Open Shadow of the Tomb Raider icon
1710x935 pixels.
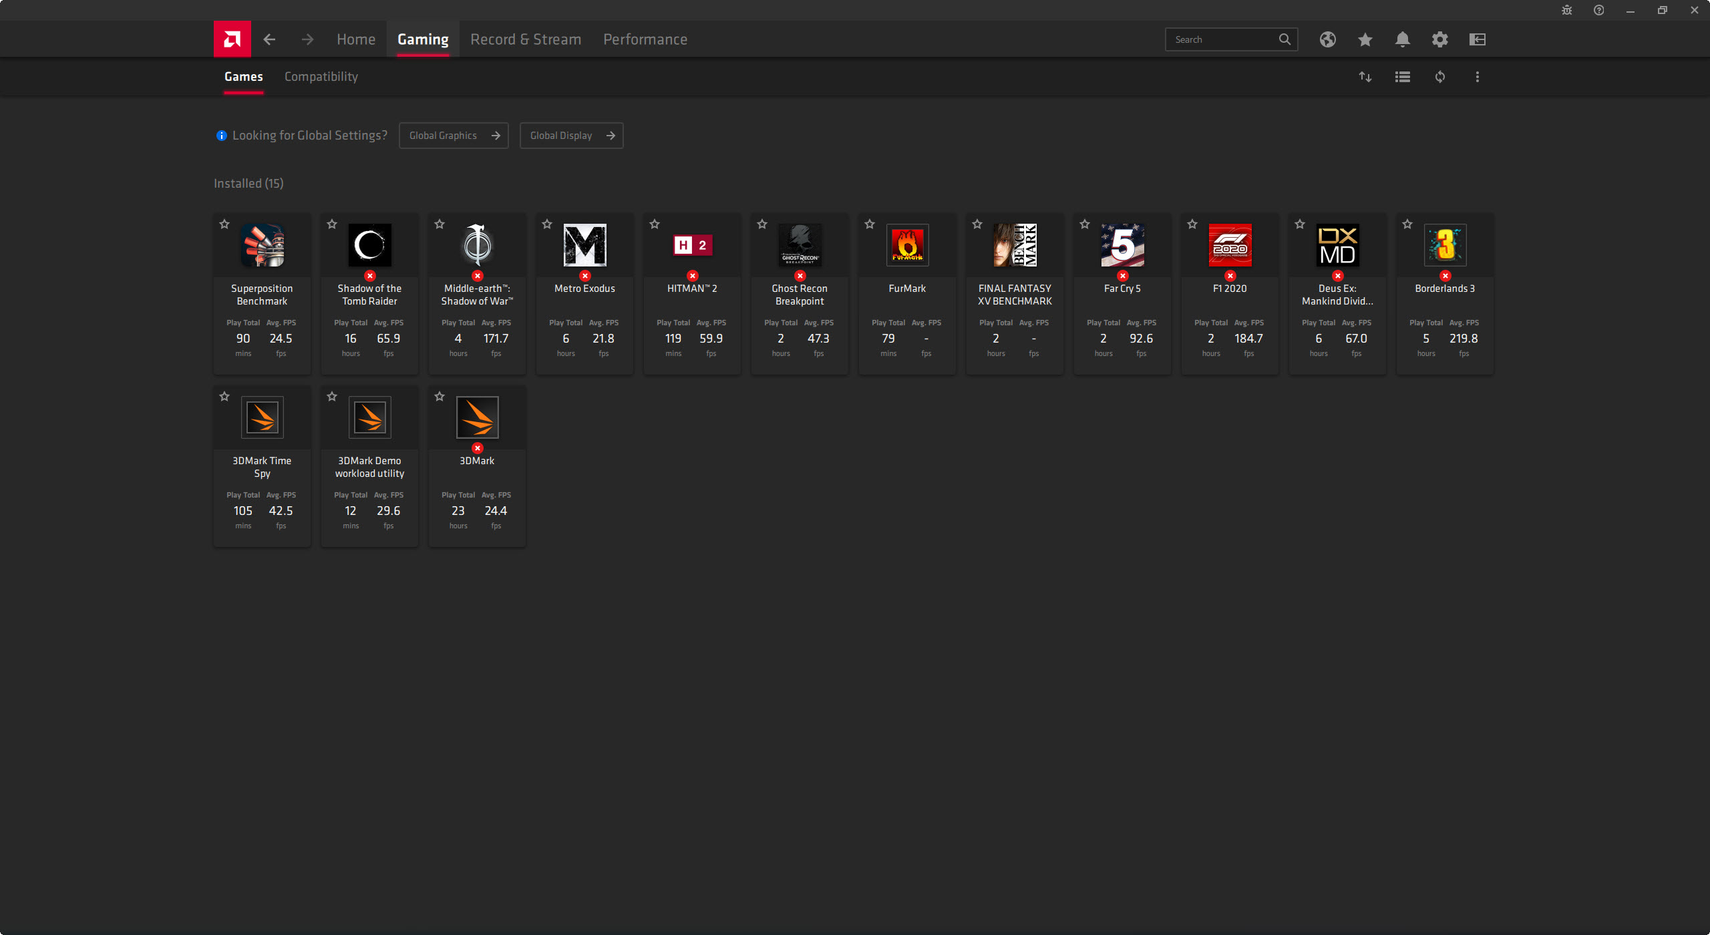[370, 245]
